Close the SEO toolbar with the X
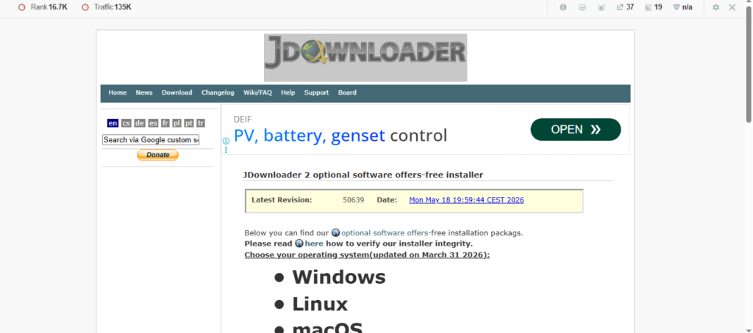 click(732, 7)
